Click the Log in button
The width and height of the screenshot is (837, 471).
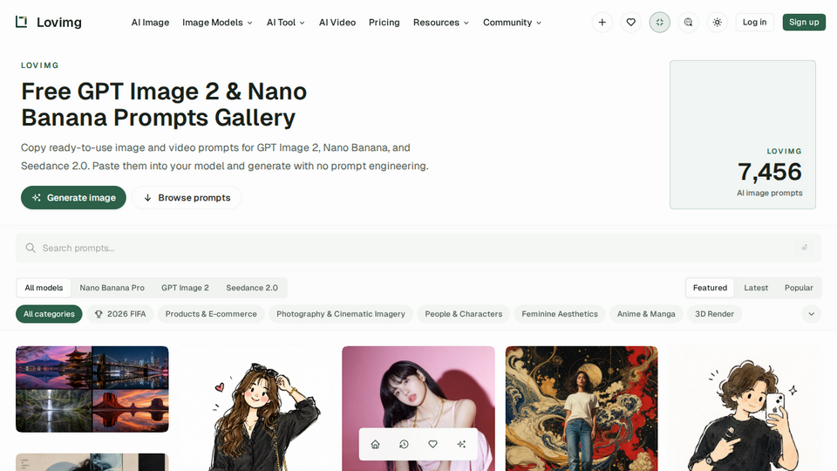pos(754,23)
